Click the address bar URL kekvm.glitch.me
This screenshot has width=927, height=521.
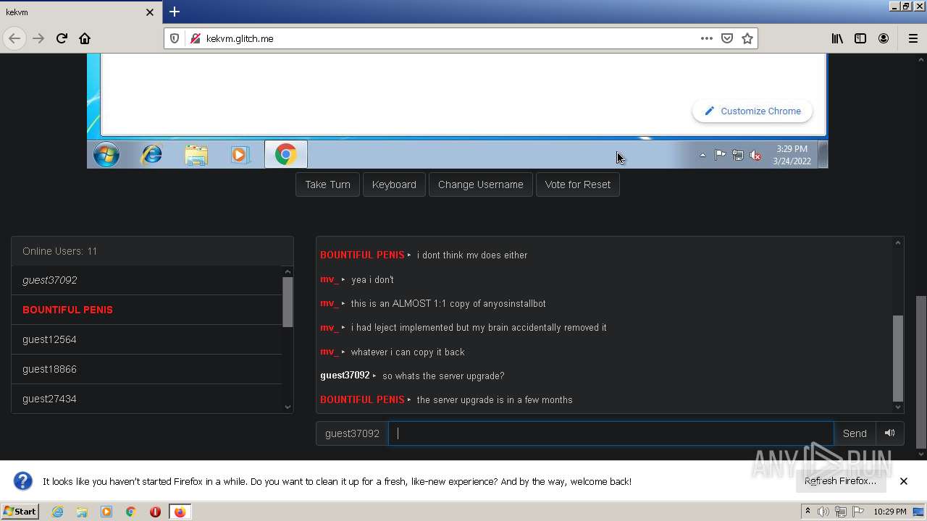tap(240, 38)
